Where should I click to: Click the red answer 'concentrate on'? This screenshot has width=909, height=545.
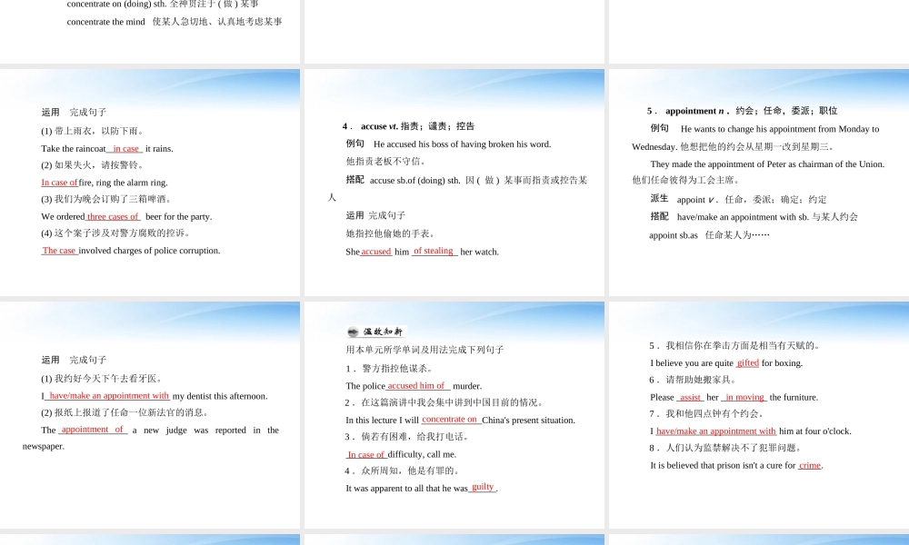point(449,420)
